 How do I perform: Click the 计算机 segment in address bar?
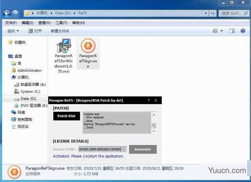(42, 13)
